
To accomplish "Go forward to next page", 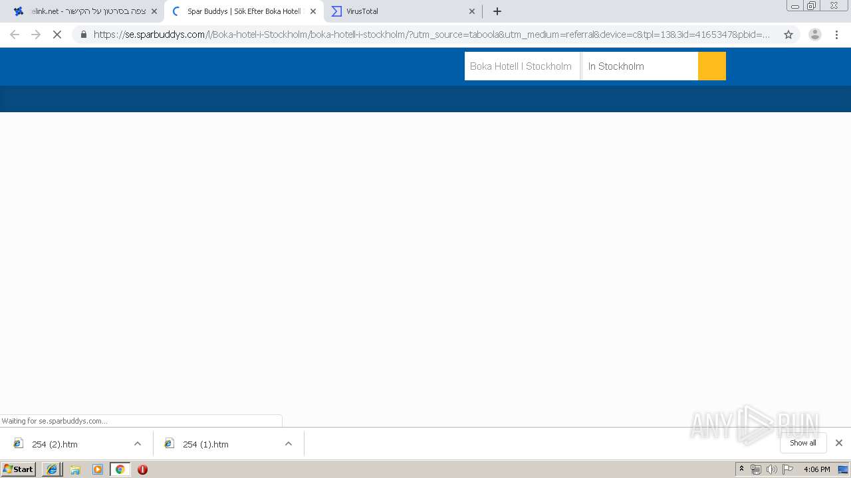I will tap(36, 35).
